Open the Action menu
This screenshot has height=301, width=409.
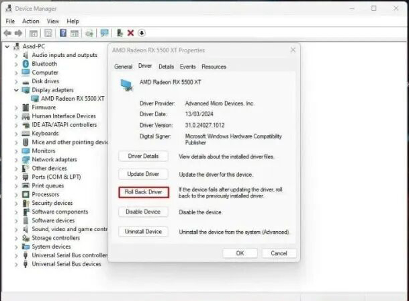(31, 21)
